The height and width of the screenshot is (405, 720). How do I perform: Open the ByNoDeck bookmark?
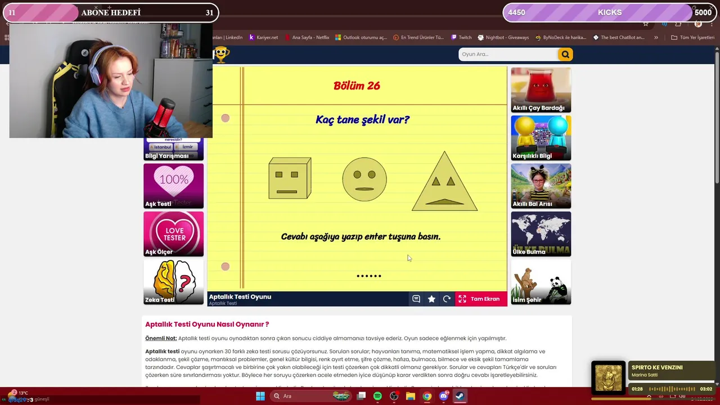561,38
